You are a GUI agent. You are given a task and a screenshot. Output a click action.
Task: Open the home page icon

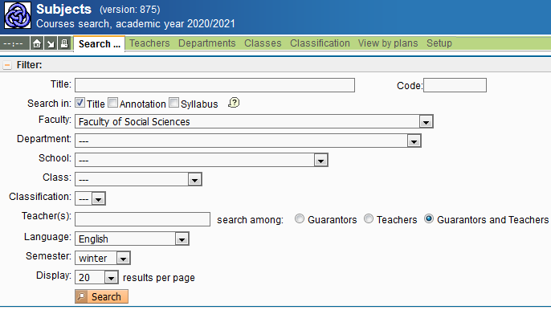[x=37, y=43]
